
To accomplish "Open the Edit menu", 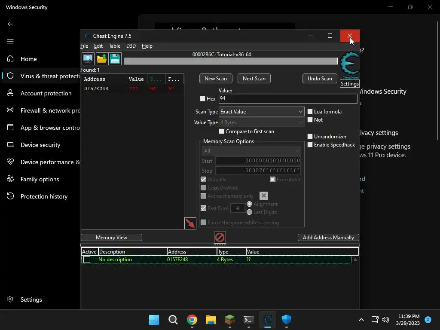I will (98, 46).
